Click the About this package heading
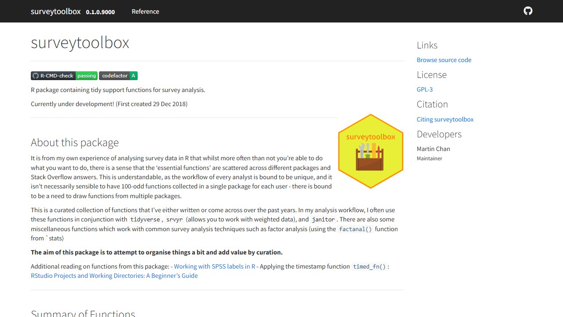This screenshot has width=563, height=317. [x=75, y=143]
